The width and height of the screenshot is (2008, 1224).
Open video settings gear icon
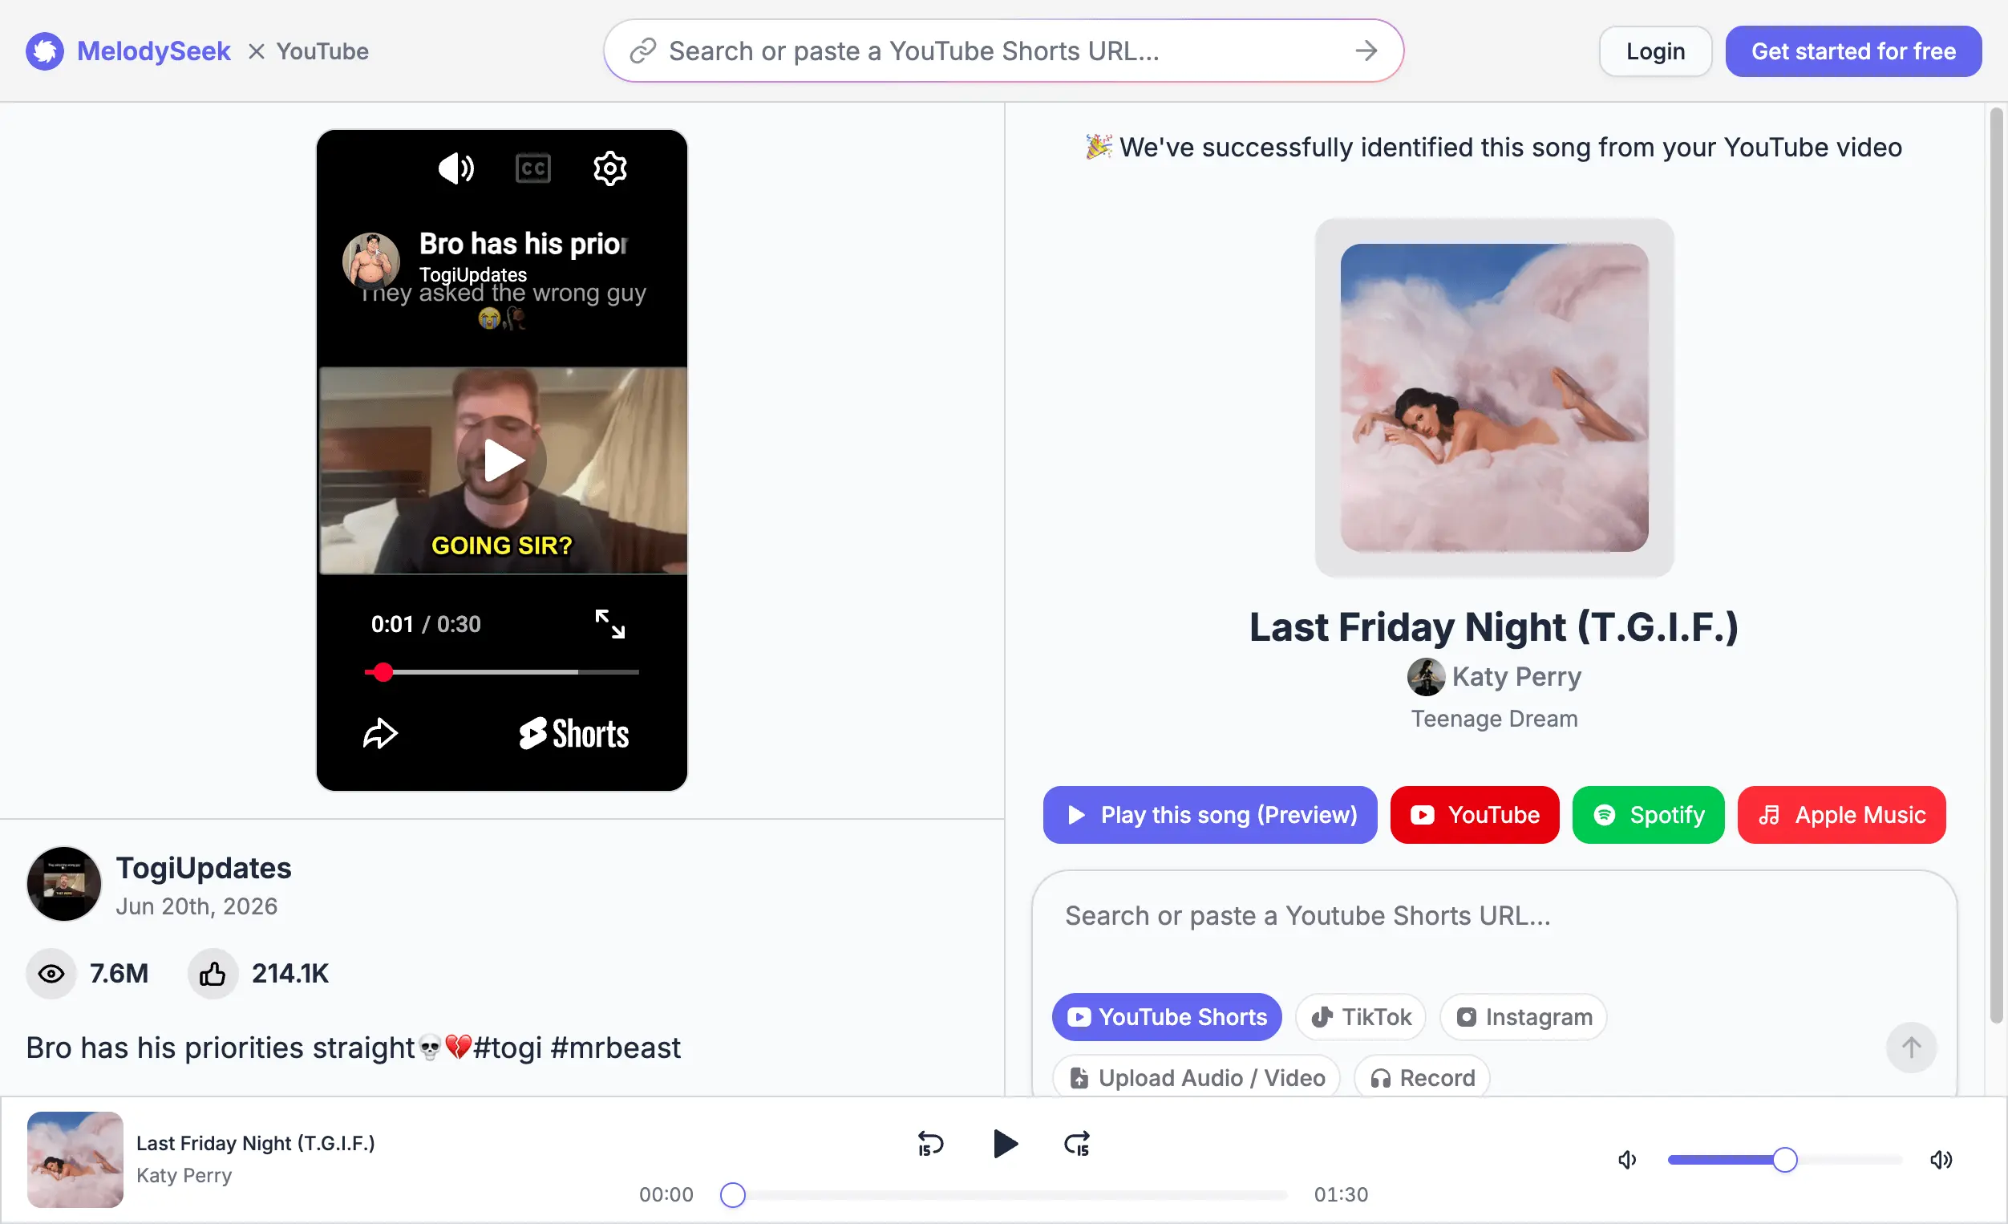(609, 168)
